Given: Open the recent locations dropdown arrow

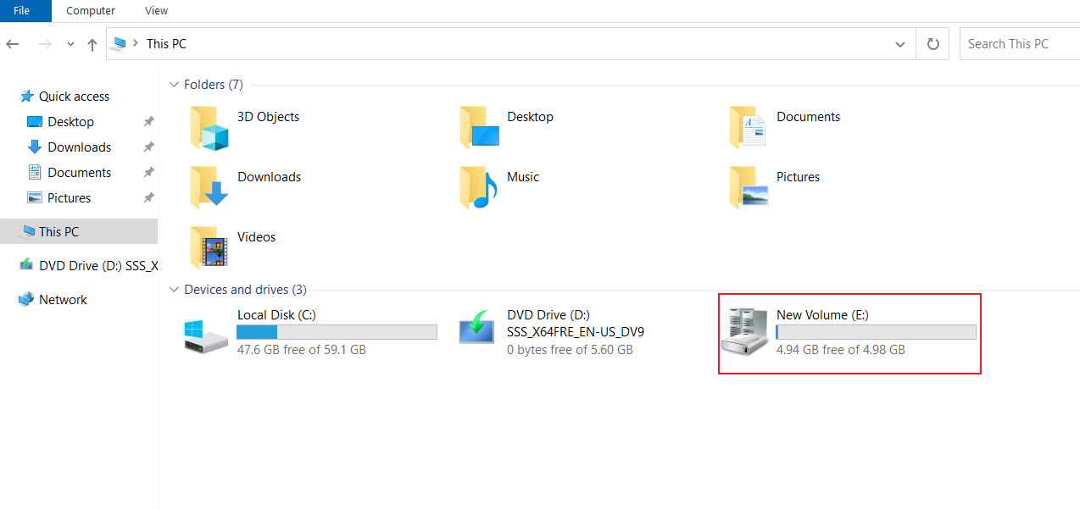Looking at the screenshot, I should click(70, 44).
